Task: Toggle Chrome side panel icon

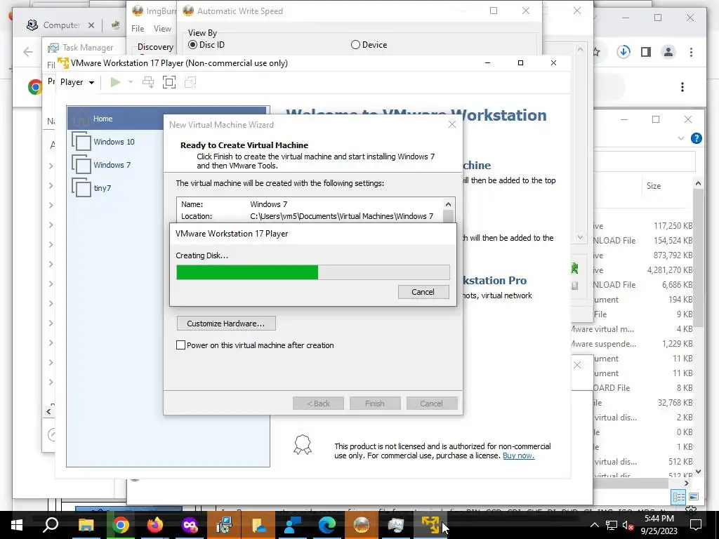Action: pyautogui.click(x=646, y=52)
